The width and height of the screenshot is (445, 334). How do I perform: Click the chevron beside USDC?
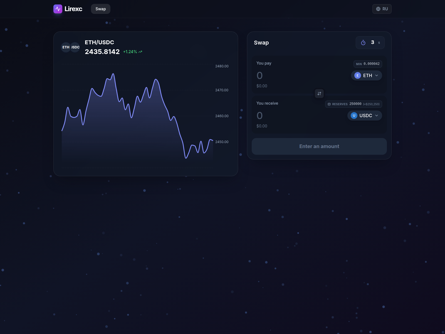click(x=377, y=116)
